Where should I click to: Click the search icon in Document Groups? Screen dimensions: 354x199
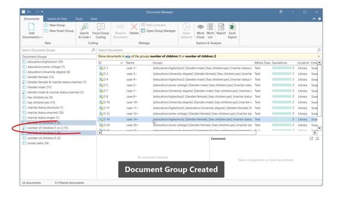(x=93, y=50)
